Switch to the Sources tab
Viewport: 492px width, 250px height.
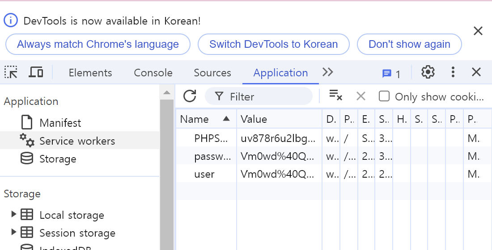(212, 73)
